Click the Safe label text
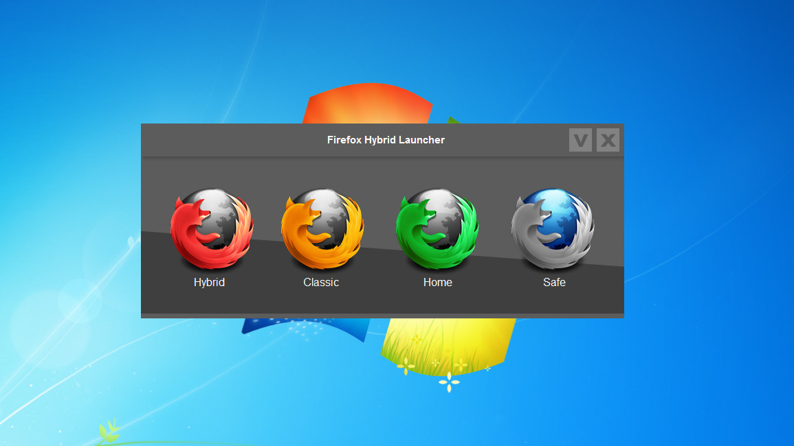The height and width of the screenshot is (446, 794). [x=554, y=282]
